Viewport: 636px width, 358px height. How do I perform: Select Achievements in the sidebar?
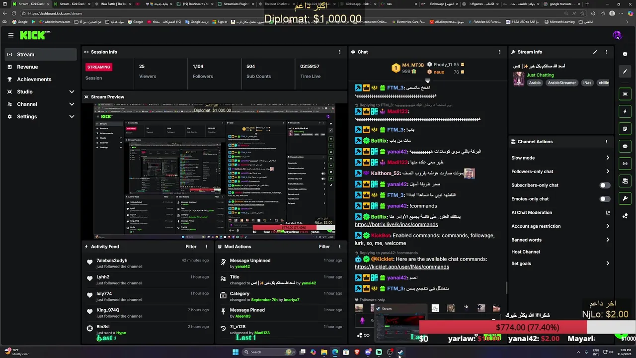(41, 79)
